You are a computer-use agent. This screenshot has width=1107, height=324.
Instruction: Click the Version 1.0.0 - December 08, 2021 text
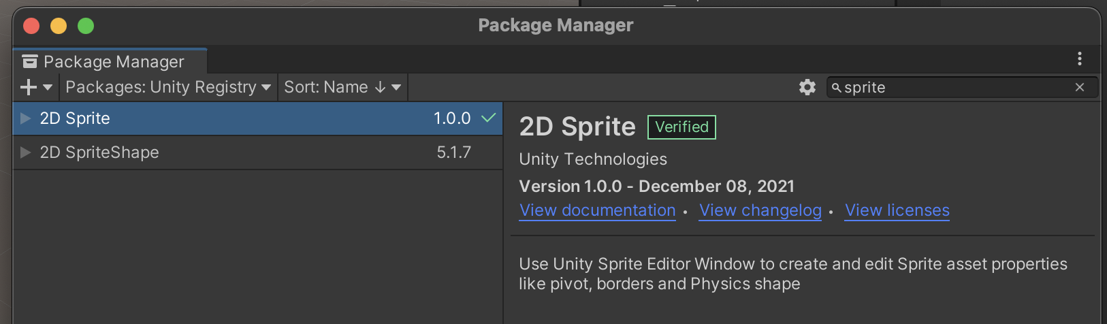(657, 187)
